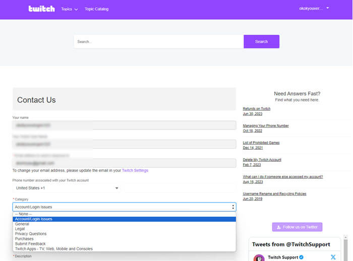Open List of Prohibited Games article
353x261 pixels.
(261, 143)
